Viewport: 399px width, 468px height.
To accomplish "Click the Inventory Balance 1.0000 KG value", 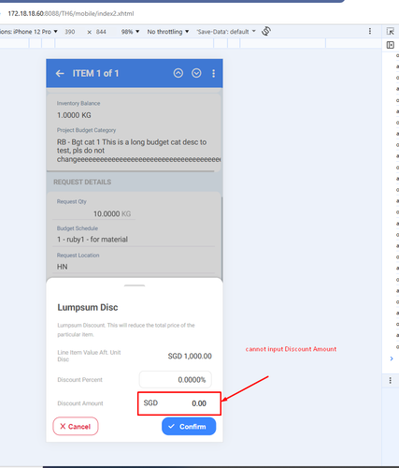I will 74,115.
